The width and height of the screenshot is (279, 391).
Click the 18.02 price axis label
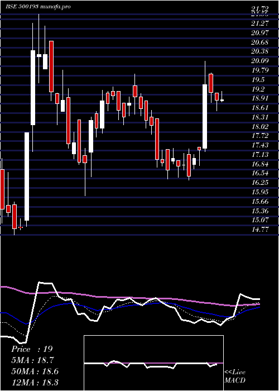click(260, 126)
